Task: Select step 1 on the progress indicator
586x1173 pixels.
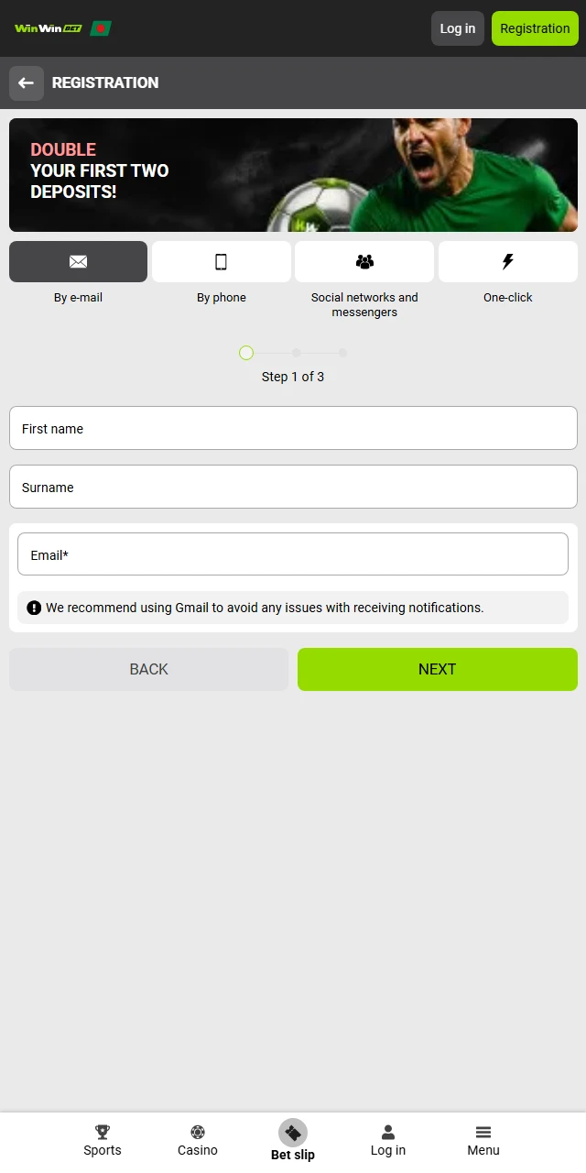Action: coord(245,353)
